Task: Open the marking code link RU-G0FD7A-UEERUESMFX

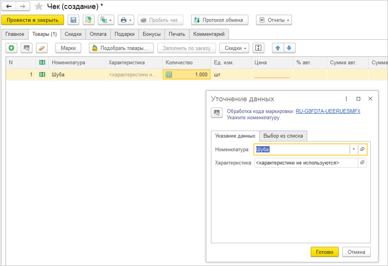Action: point(328,111)
